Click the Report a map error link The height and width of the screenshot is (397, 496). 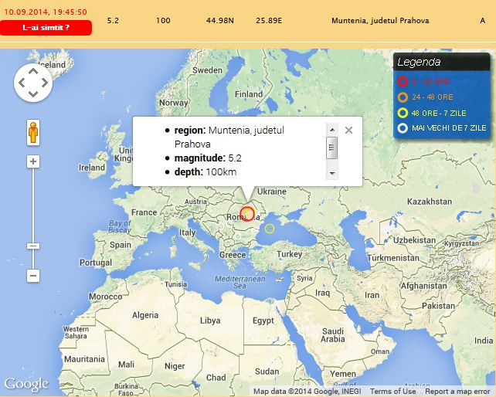(x=457, y=392)
